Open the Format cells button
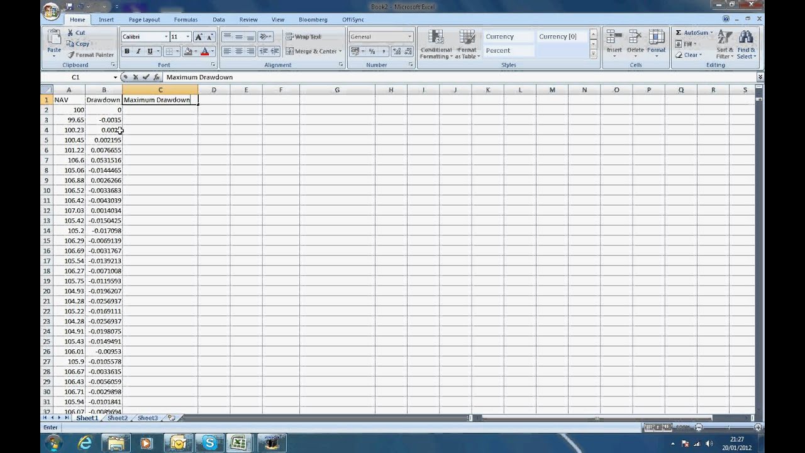Viewport: 805px width, 453px height. (656, 43)
